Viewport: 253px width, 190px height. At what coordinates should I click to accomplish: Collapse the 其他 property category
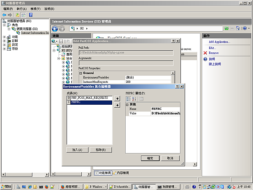tap(127, 104)
